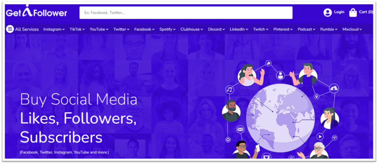Click the heart icon below the globe
Viewport: 378px width, 164px height.
267,157
